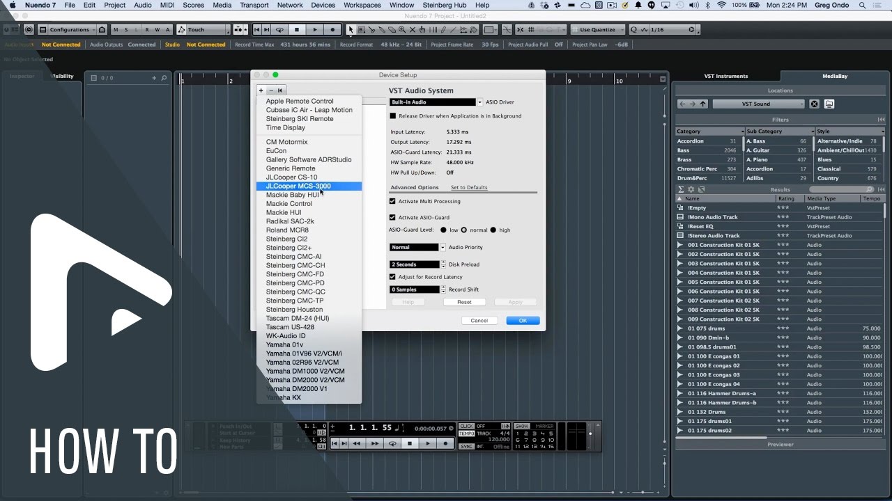The image size is (892, 501).
Task: Choose Mackie Control from device list
Action: click(309, 204)
